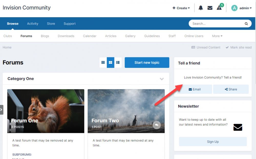Click the Forum One description text
The height and width of the screenshot is (159, 256).
coord(43,143)
